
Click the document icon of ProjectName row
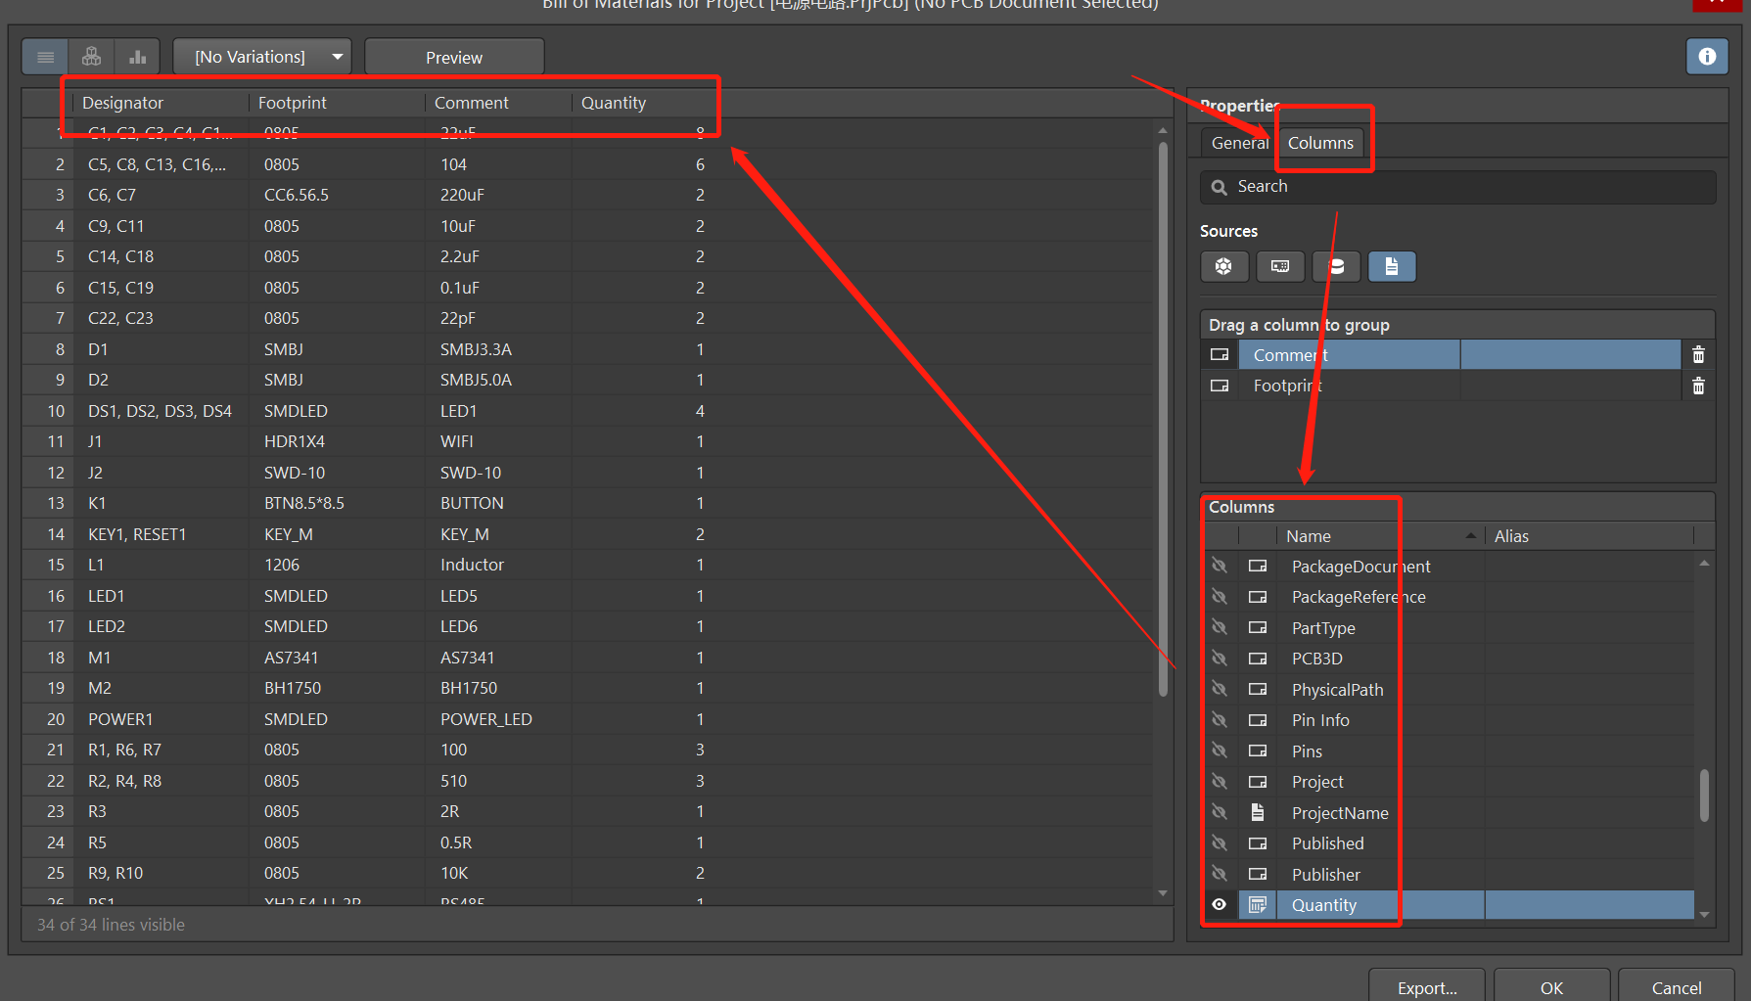point(1258,812)
